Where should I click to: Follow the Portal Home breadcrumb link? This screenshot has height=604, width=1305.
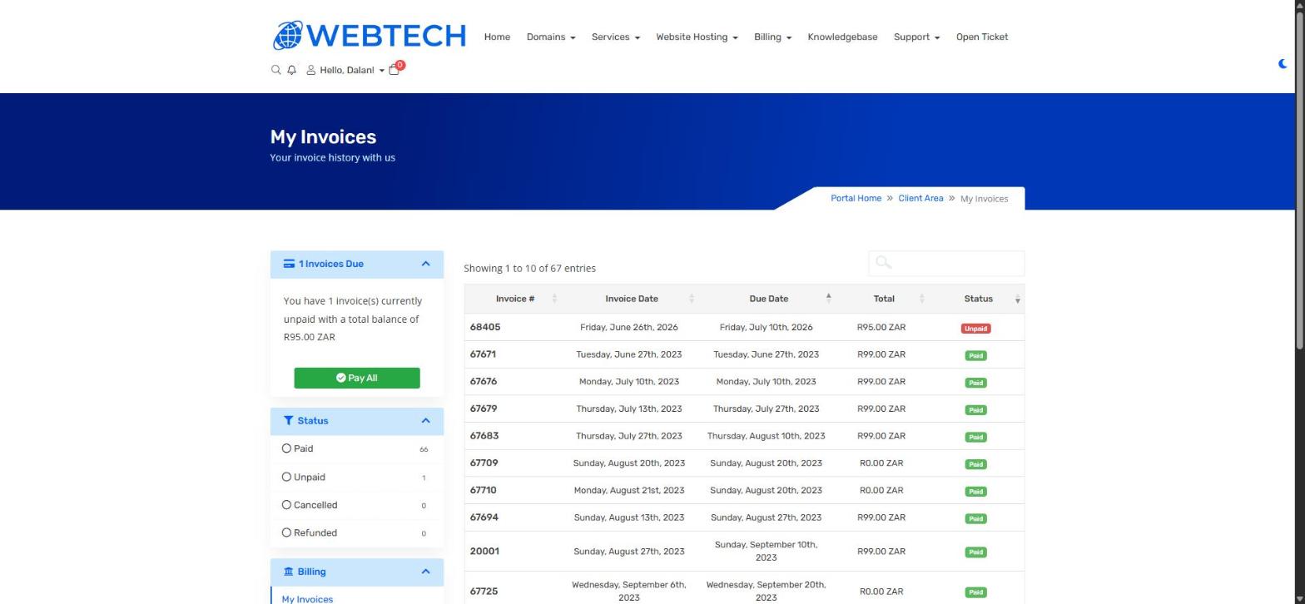856,198
